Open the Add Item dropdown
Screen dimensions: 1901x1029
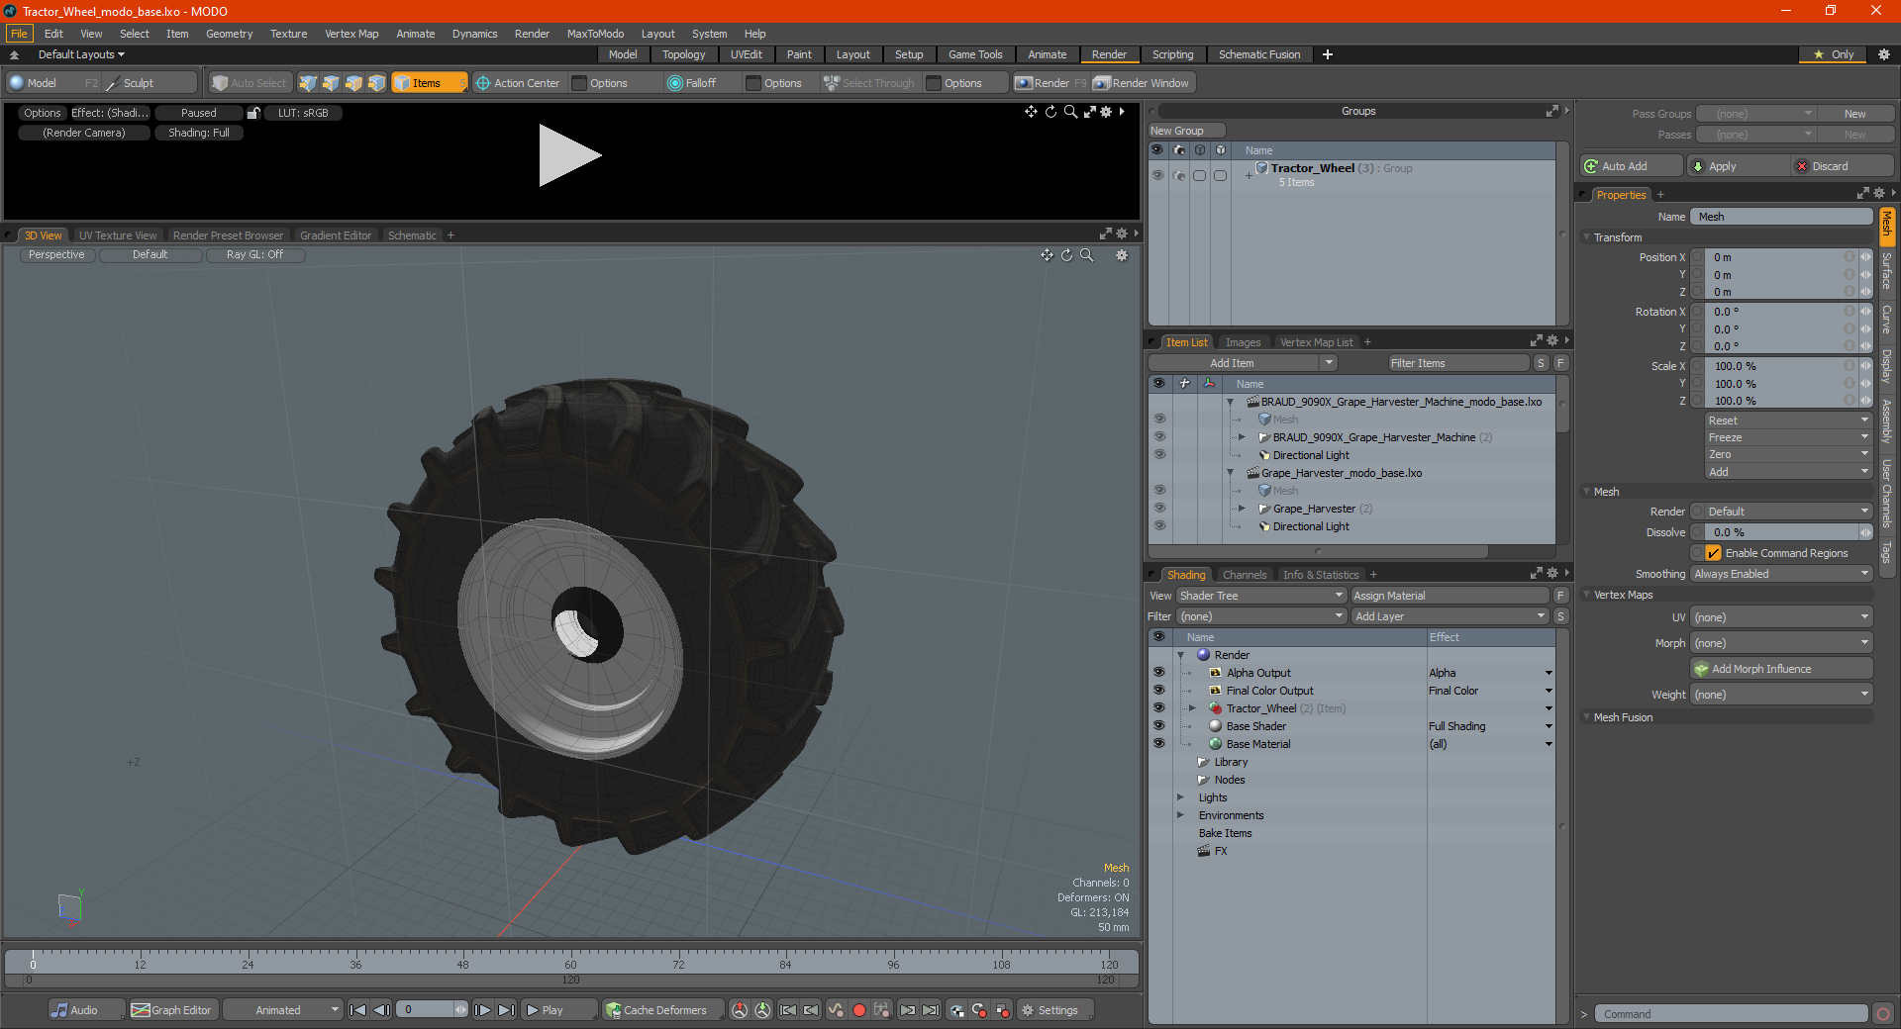tap(1243, 363)
